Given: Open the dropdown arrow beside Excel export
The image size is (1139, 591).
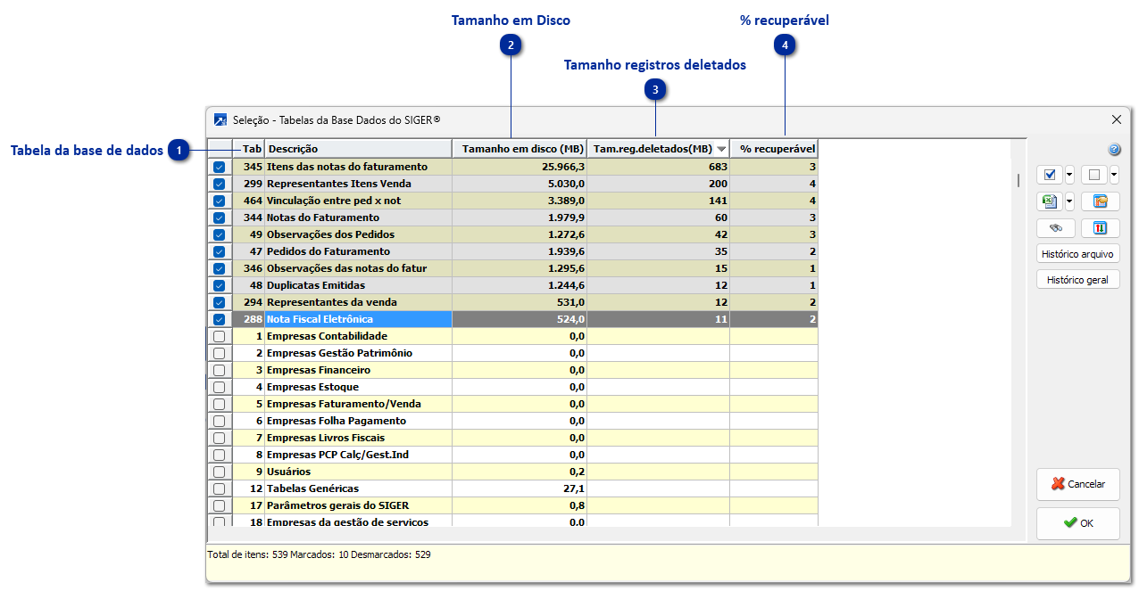Looking at the screenshot, I should tap(1069, 201).
